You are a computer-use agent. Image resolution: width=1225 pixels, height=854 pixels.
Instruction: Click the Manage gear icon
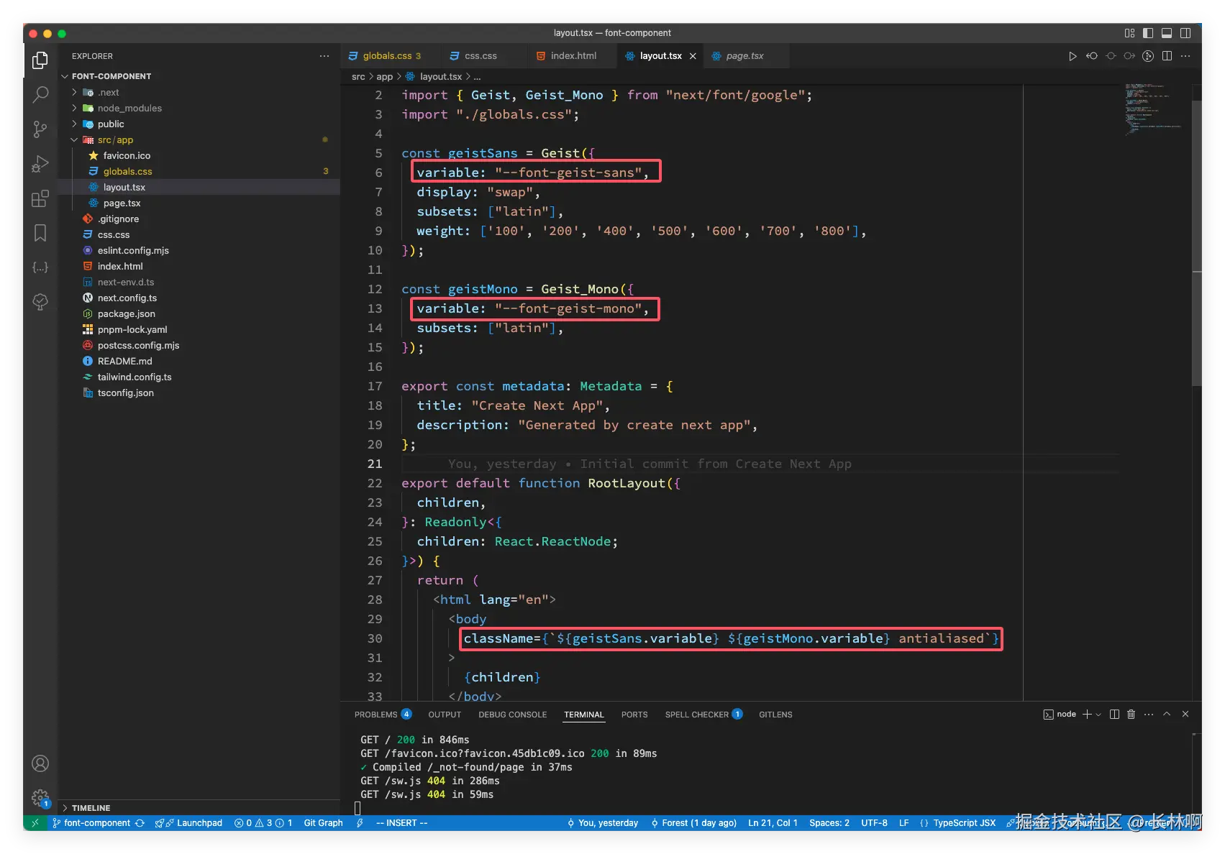point(40,797)
